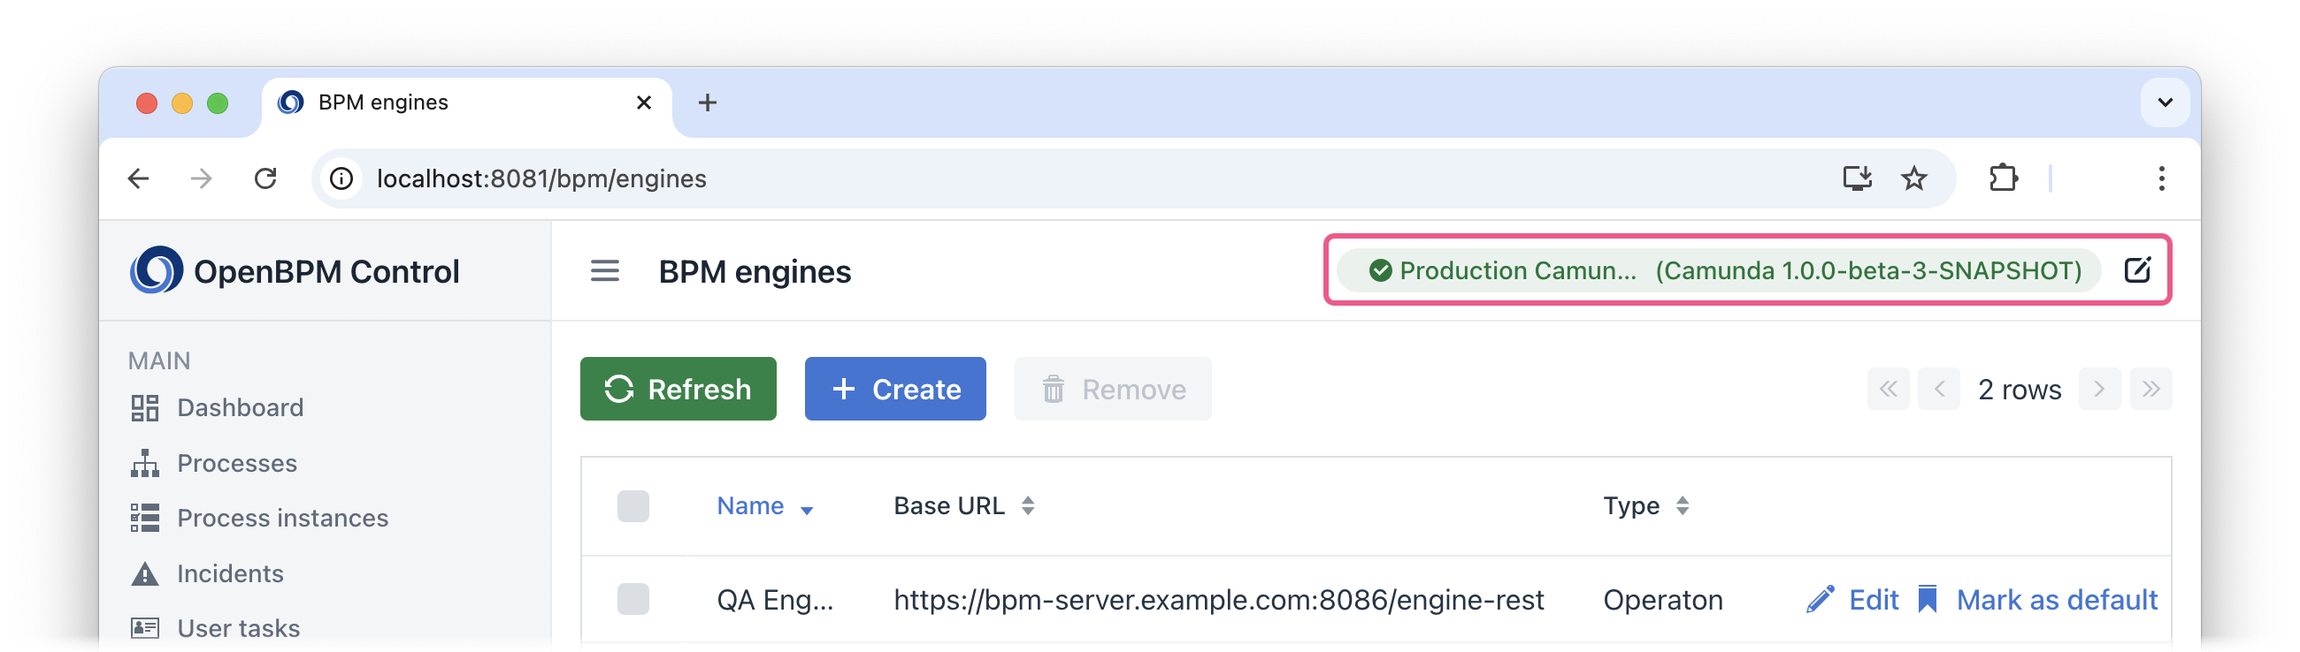Viewport: 2300px width, 652px height.
Task: Toggle the select-all checkbox in table header
Action: (633, 505)
